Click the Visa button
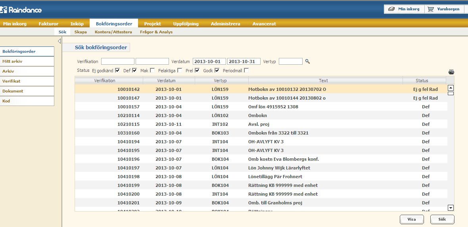Screen dimensions: 468x227 click(x=412, y=219)
